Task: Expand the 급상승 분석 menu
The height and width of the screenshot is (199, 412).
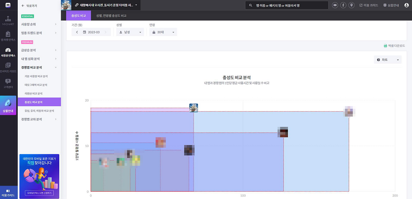Action: [39, 50]
